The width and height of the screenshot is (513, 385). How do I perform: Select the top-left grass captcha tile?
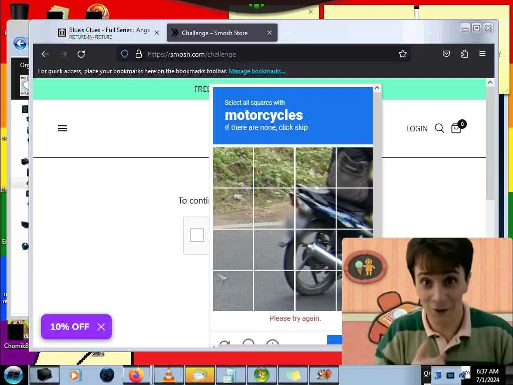tap(233, 167)
